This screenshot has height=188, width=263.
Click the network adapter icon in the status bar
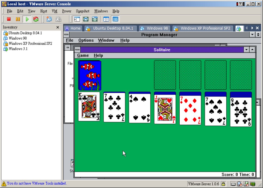252,184
